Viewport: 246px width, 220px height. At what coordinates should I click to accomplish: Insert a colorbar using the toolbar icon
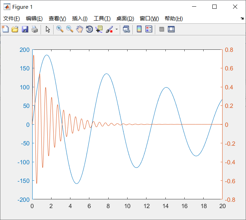139,29
